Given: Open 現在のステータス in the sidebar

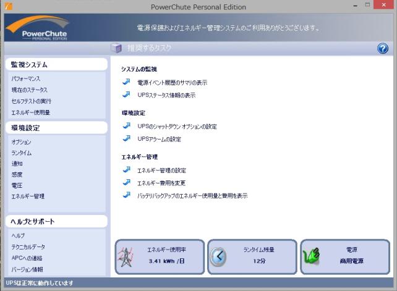Looking at the screenshot, I should (x=29, y=90).
